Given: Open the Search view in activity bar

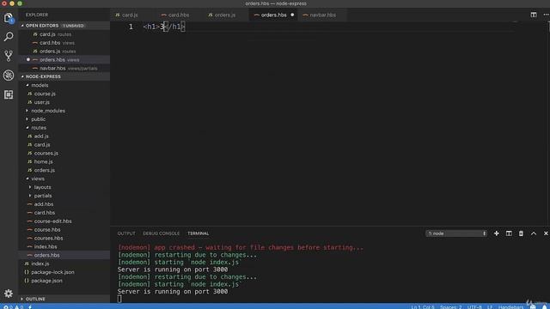Looking at the screenshot, I should pyautogui.click(x=9, y=36).
